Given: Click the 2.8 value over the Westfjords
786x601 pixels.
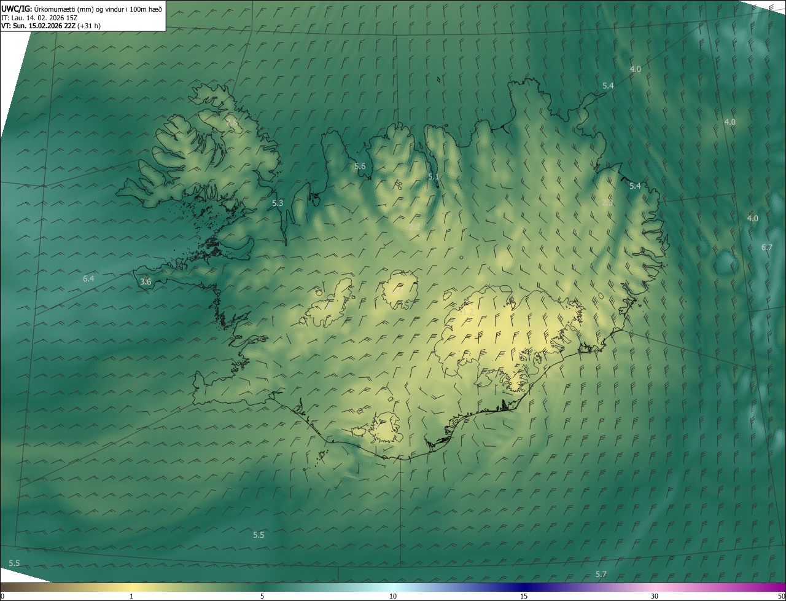Looking at the screenshot, I should 232,123.
